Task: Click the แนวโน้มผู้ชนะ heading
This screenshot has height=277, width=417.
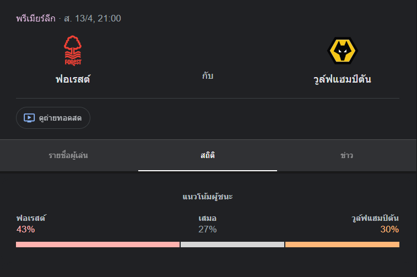Action: point(208,197)
